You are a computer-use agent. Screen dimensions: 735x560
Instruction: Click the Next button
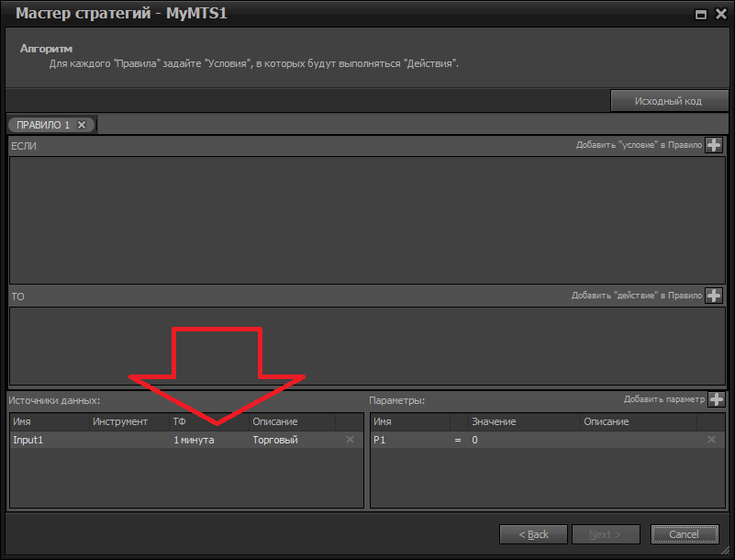[605, 534]
